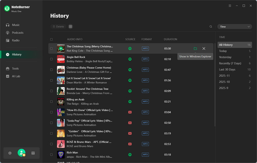This screenshot has height=163, width=257.
Task: Open the hamburger menu in title bar
Action: [230, 6]
